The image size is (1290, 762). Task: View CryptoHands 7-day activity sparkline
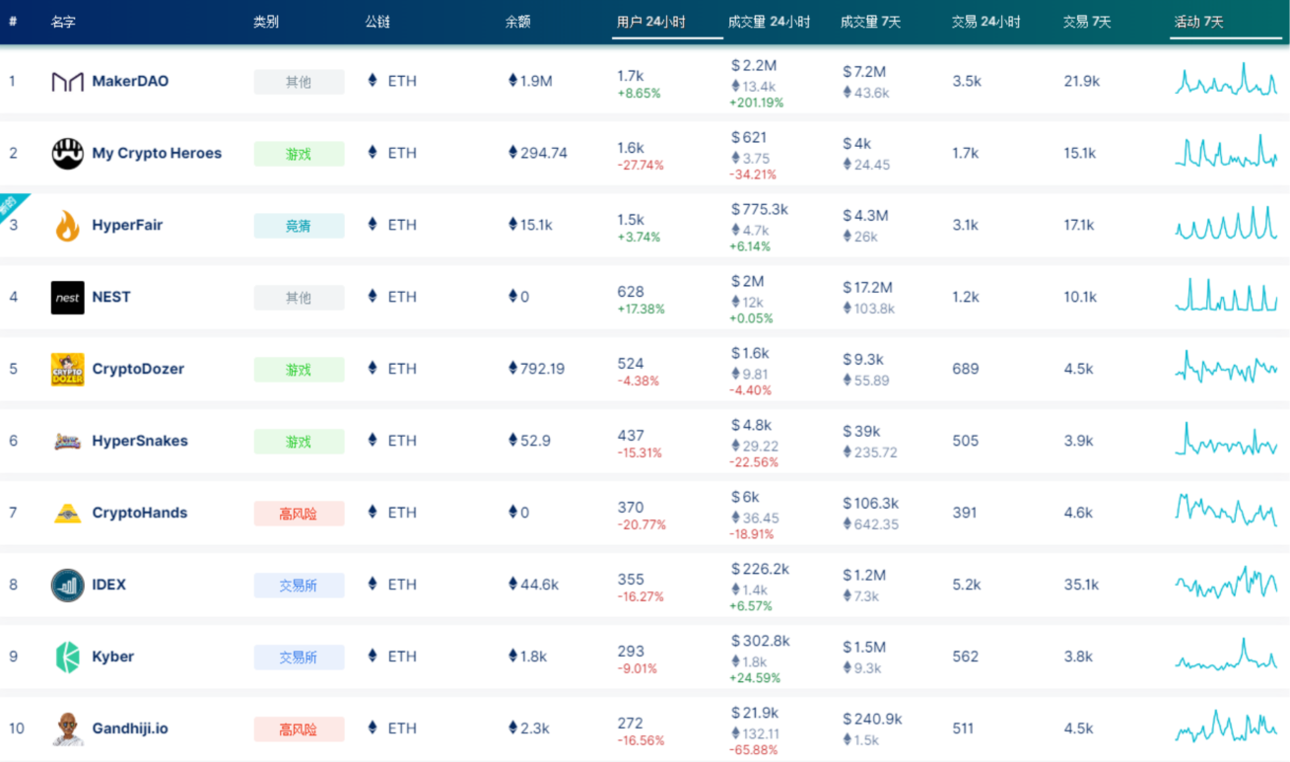(1226, 510)
